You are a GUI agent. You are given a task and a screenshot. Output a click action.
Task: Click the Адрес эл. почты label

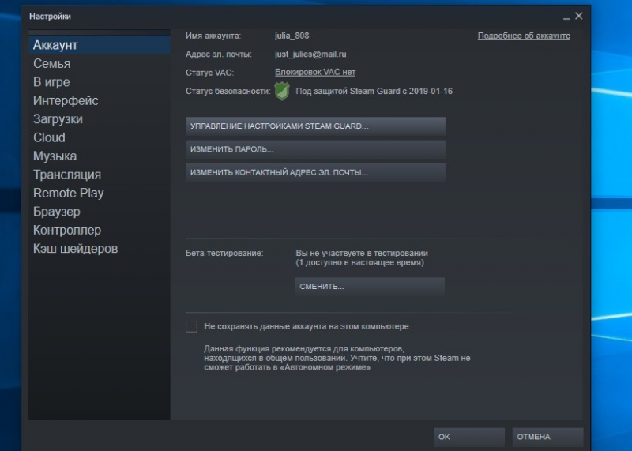click(219, 54)
